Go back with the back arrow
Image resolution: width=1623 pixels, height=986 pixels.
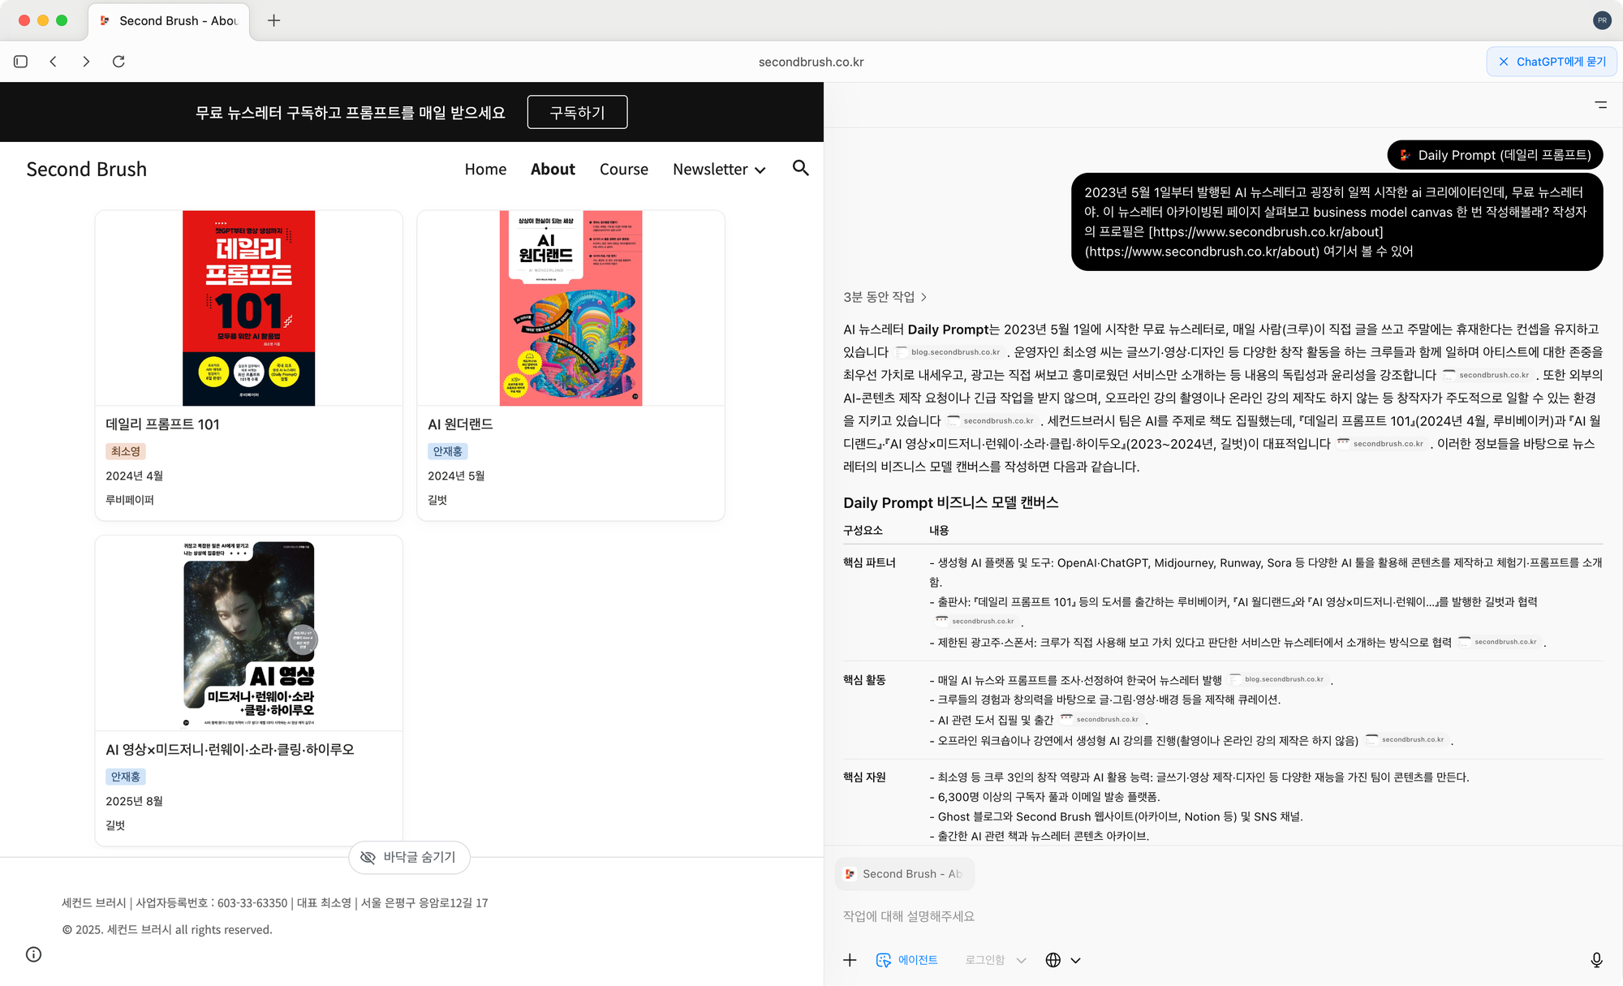[x=54, y=62]
